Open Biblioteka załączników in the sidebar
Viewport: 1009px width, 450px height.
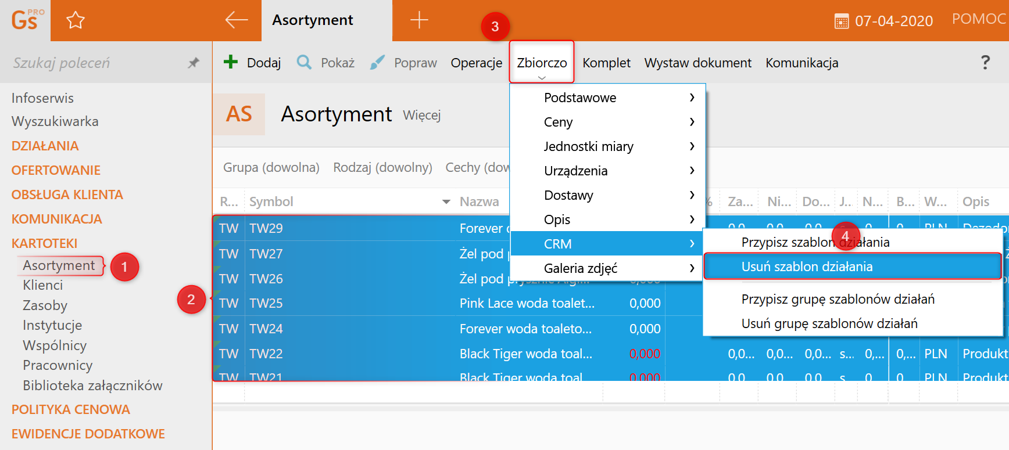pyautogui.click(x=92, y=386)
